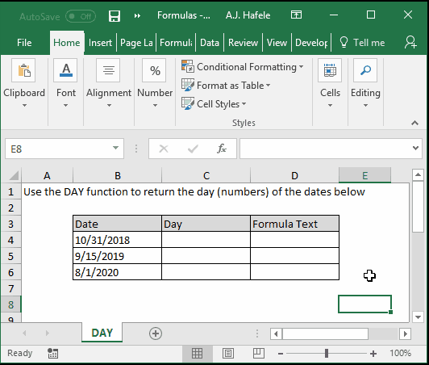Select column D header
This screenshot has height=365, width=429.
click(294, 175)
